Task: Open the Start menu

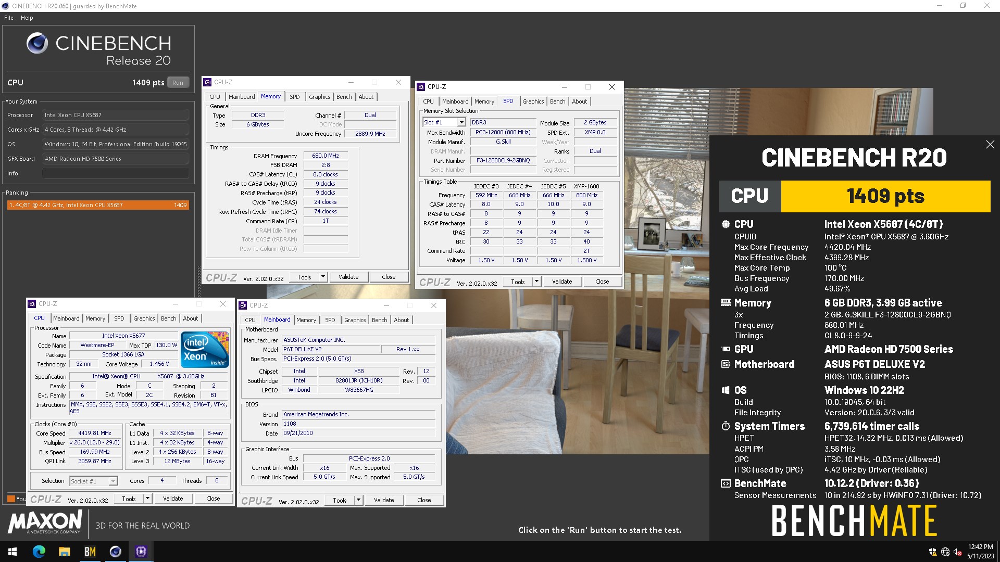Action: point(12,552)
